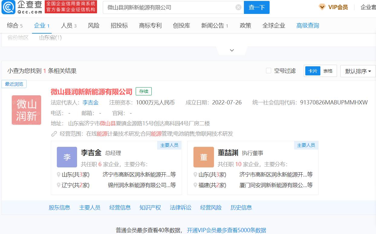Image resolution: width=376 pixels, height=234 pixels.
Task: Open the 创投库 tab
Action: tap(181, 25)
